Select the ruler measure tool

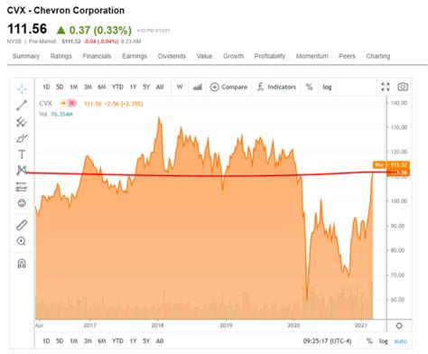tap(22, 225)
